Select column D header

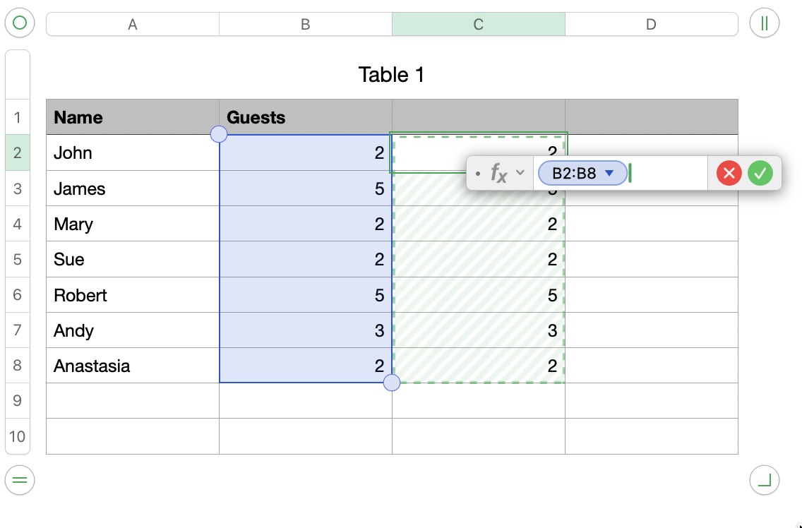coord(651,25)
